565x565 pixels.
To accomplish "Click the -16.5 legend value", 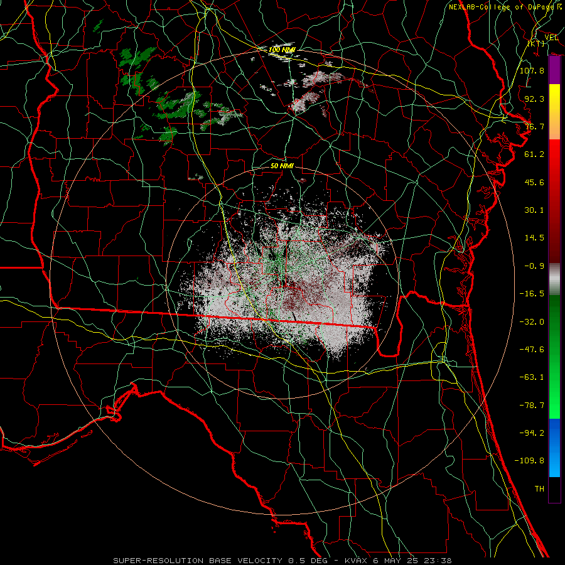I will pos(532,294).
